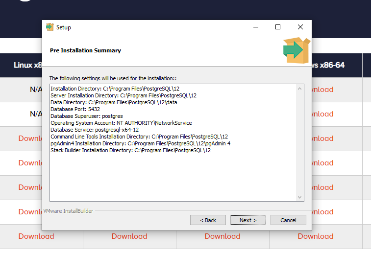Image resolution: width=371 pixels, height=253 pixels.
Task: Select the 'Stack Builder Installation Directory' line
Action: click(130, 150)
